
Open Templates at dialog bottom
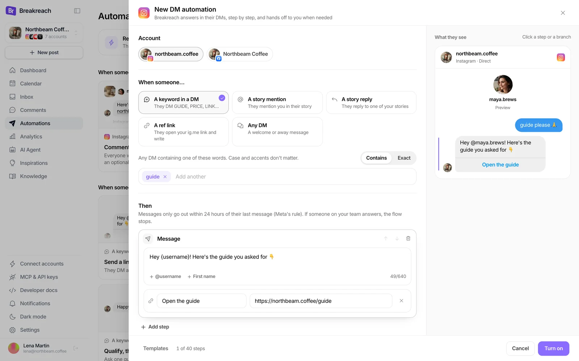(156, 348)
